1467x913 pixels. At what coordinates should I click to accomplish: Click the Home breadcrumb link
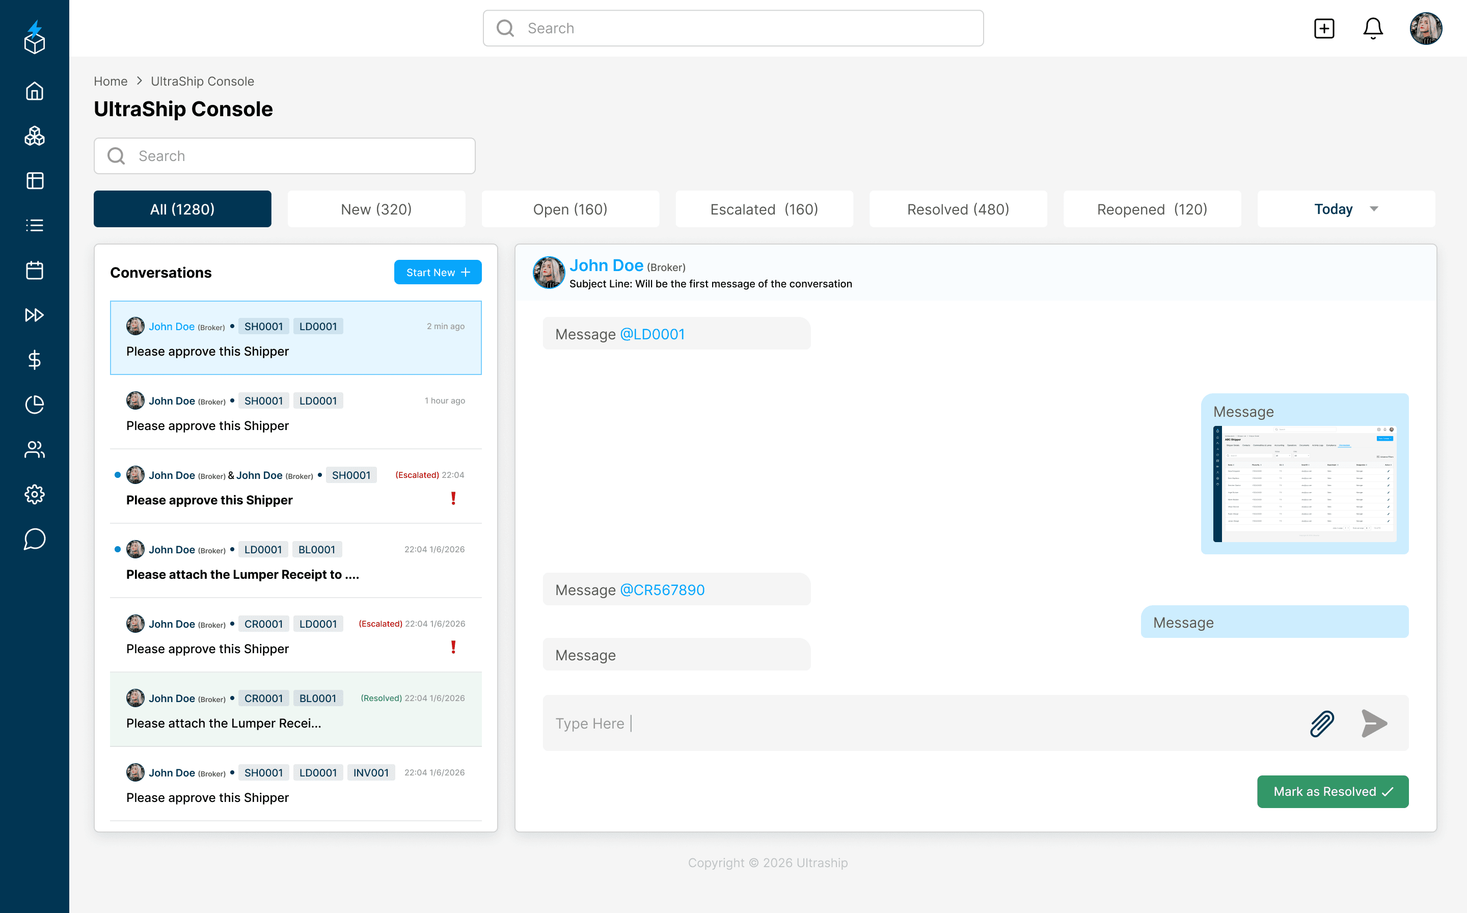(x=111, y=81)
